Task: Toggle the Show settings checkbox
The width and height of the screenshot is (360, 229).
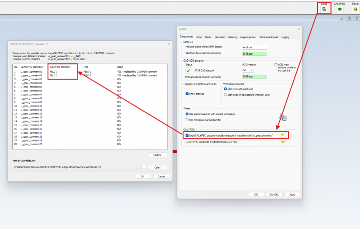Action: click(x=187, y=94)
